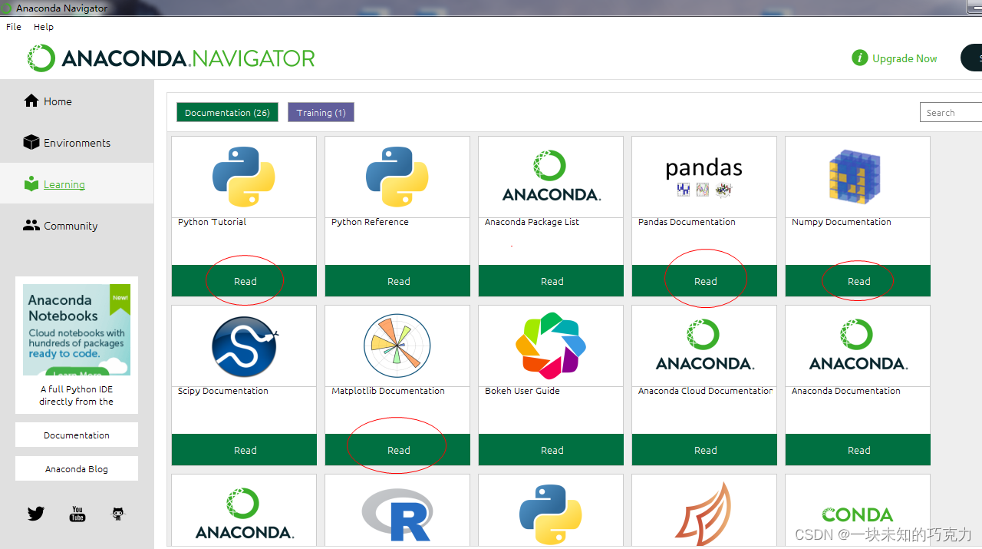Read the Python Reference

pyautogui.click(x=397, y=281)
